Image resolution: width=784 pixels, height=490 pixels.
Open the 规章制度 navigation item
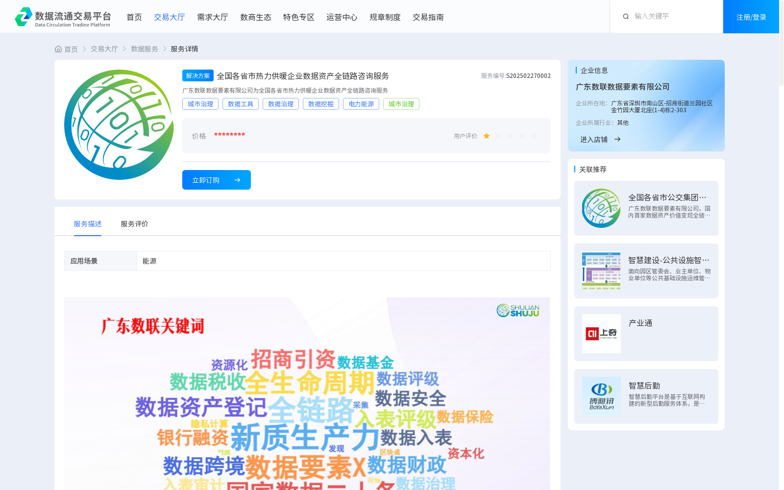click(385, 17)
